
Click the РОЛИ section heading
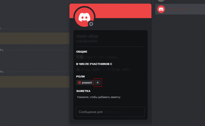point(80,76)
